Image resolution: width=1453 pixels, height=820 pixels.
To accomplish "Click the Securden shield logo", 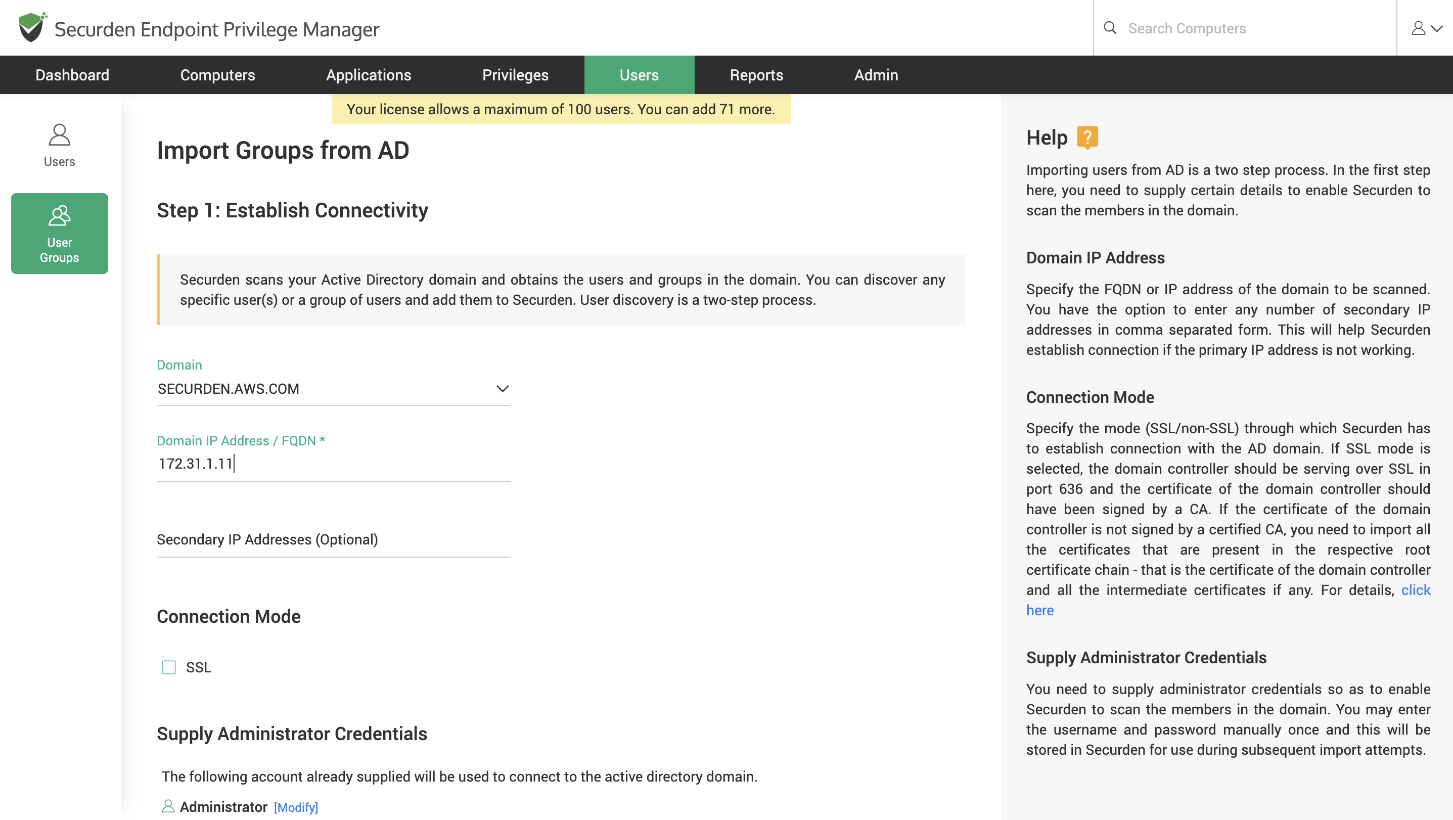I will click(32, 27).
